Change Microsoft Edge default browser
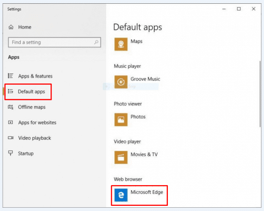The width and height of the screenshot is (264, 211). pyautogui.click(x=147, y=192)
